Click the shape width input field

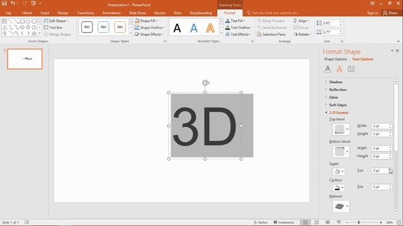coord(331,32)
